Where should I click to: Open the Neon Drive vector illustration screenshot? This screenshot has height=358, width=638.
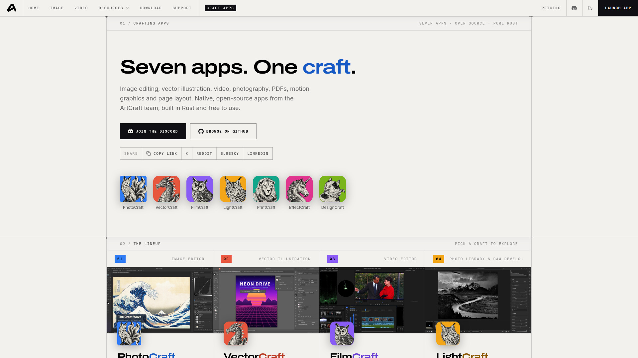click(266, 300)
